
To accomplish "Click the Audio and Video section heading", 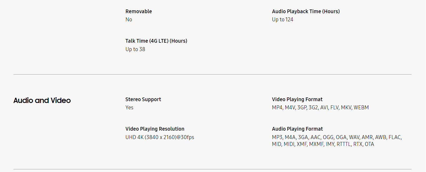I will coord(42,100).
